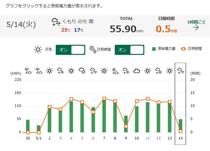Viewport: 210px width, 151px height.
Task: Click the weather icon above day 12
Action: point(159,71)
